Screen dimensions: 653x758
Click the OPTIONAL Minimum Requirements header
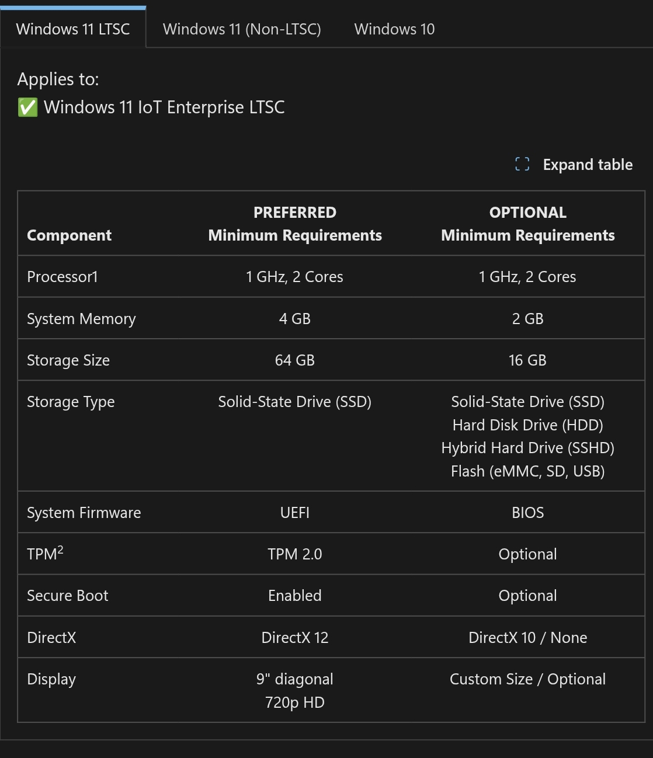pos(527,224)
